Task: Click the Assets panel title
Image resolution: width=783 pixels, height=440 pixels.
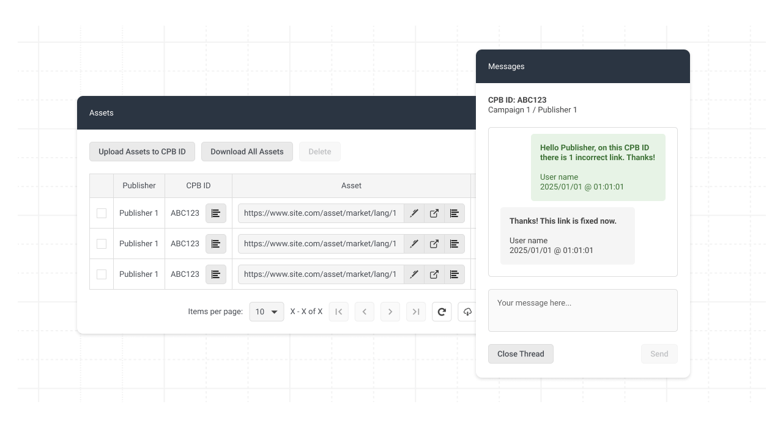Action: point(102,113)
